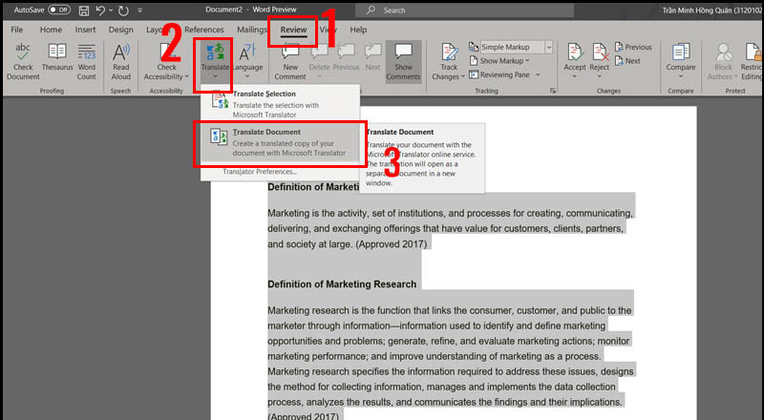Open the Thesaurus
Screen dimensions: 764x420
click(57, 56)
